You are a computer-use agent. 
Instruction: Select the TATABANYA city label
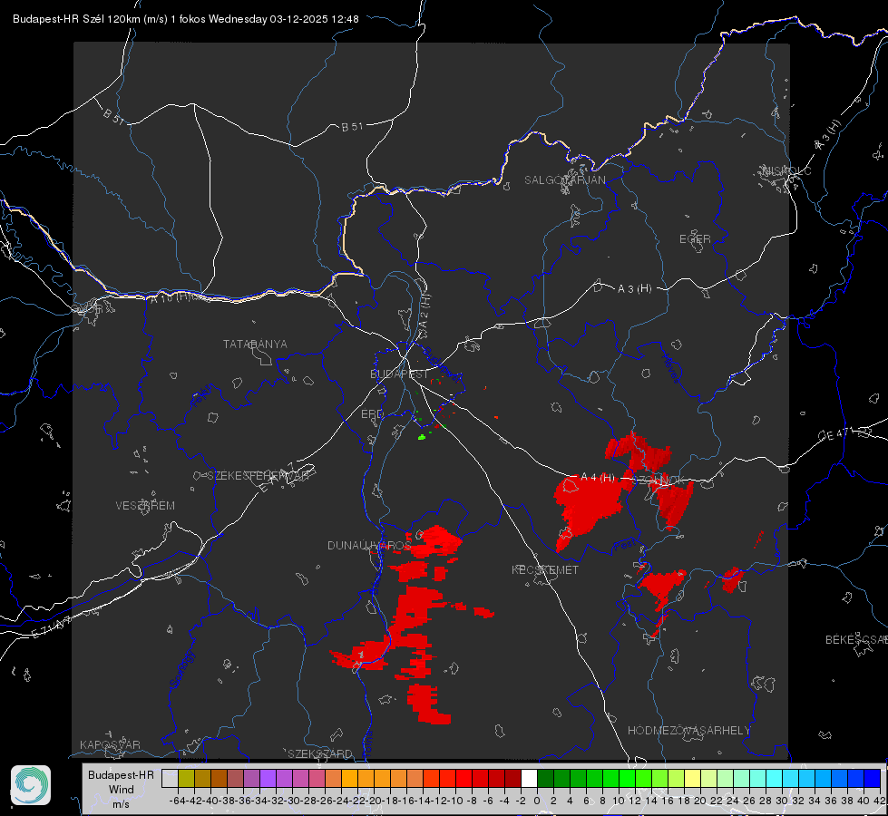(x=255, y=345)
